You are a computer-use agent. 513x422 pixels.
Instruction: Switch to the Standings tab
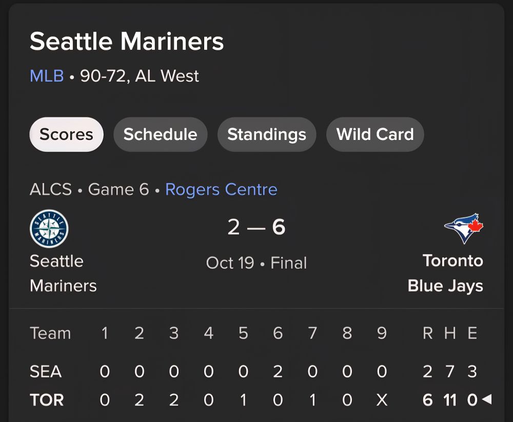266,134
